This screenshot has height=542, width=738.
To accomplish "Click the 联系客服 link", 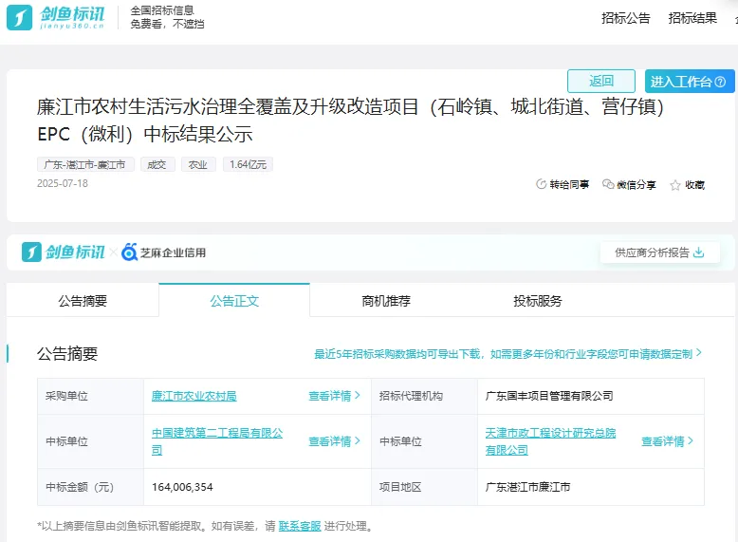I will coord(300,526).
